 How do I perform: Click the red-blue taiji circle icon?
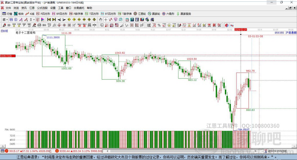[x=227, y=25]
